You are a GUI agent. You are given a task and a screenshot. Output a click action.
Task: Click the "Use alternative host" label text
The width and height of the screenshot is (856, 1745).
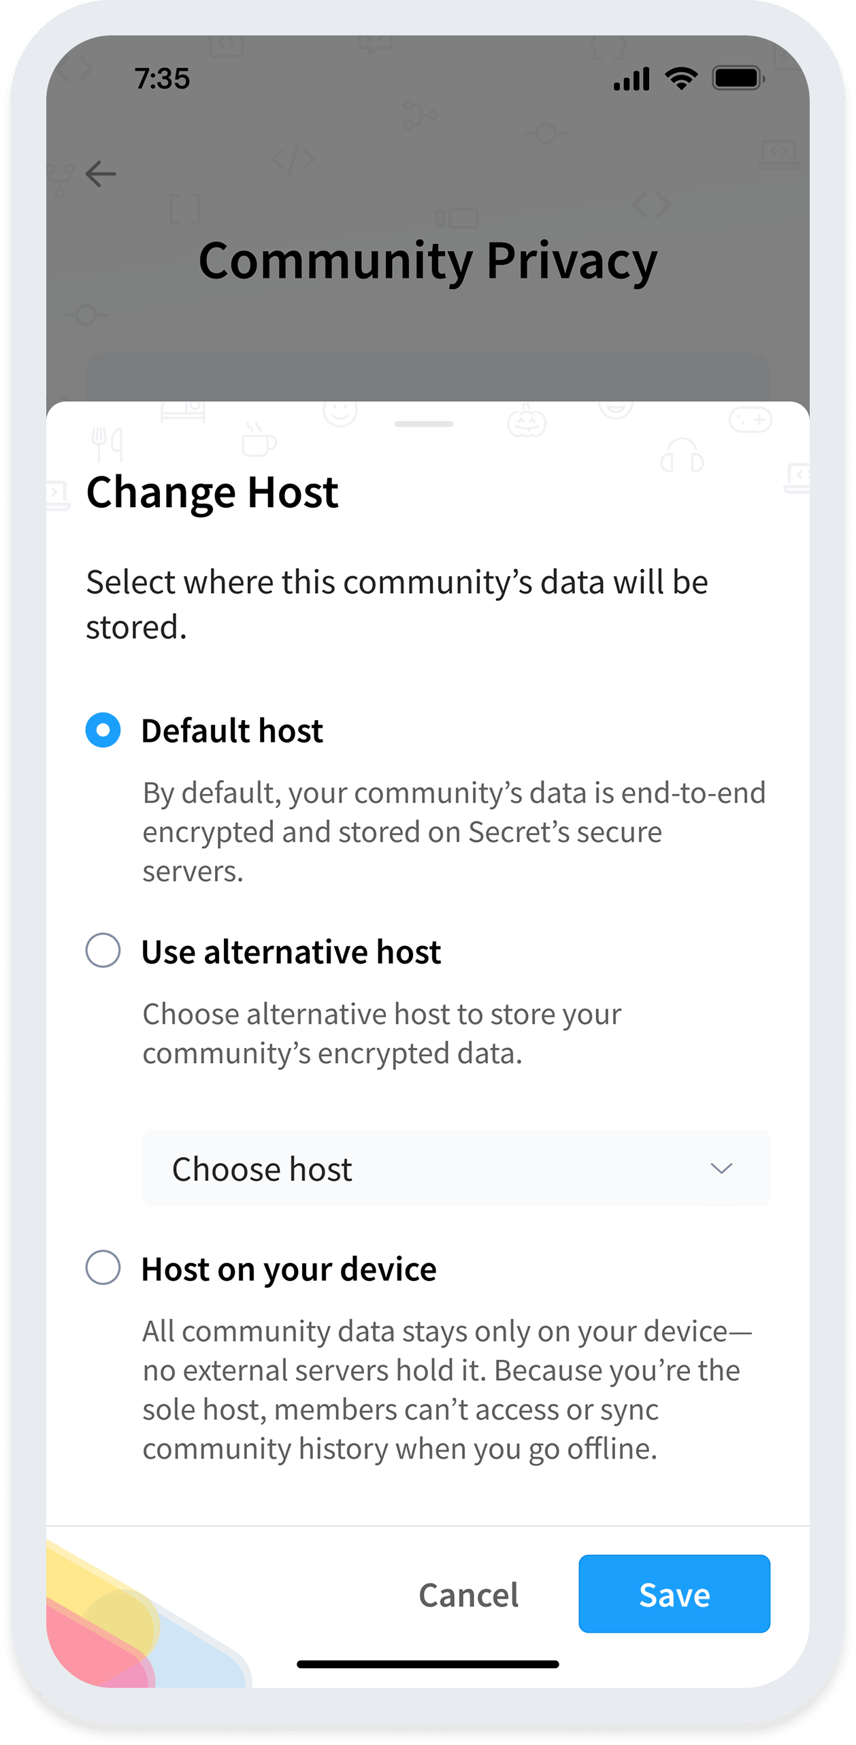[291, 951]
